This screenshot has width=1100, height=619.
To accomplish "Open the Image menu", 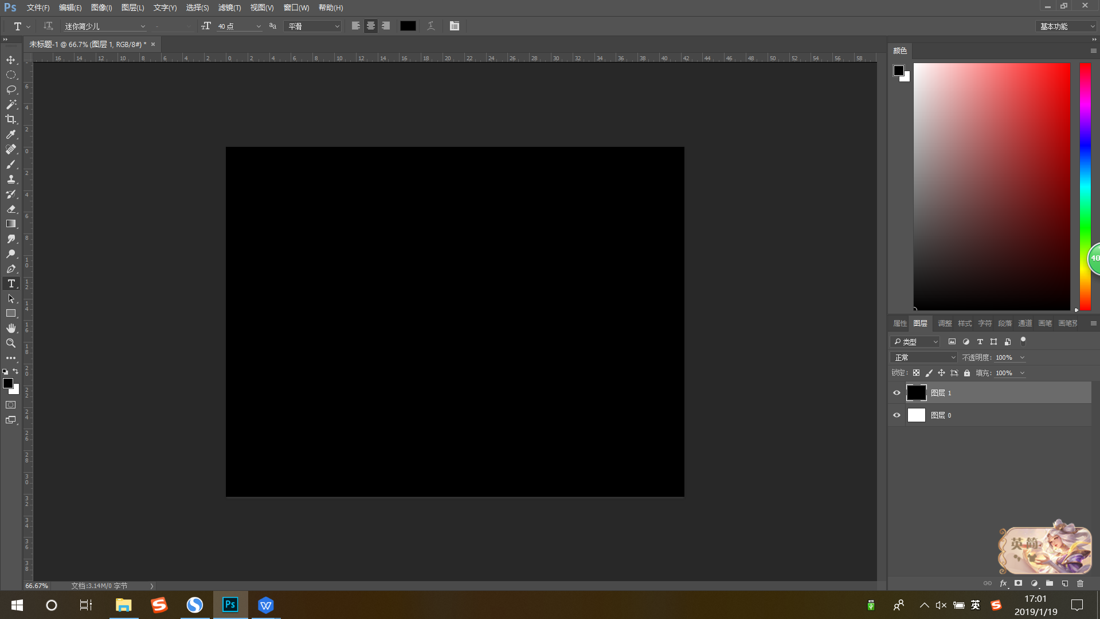I will (101, 7).
